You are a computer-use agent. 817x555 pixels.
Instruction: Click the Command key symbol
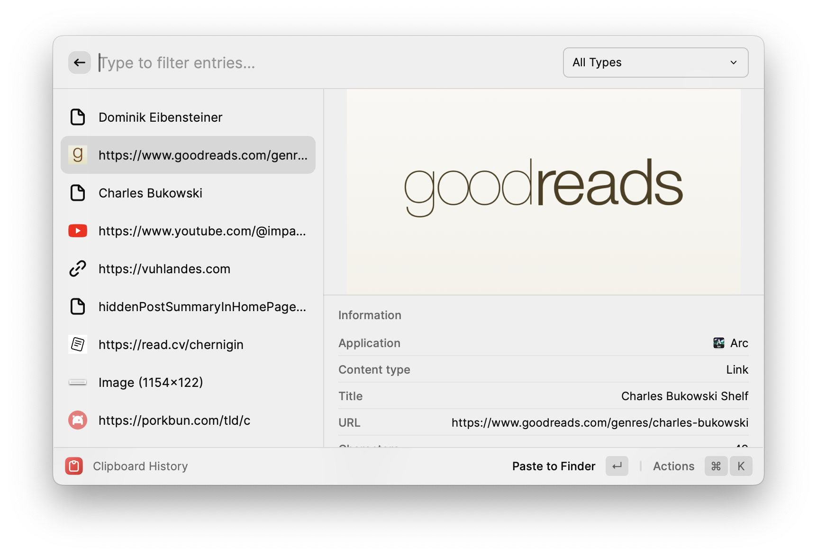coord(716,466)
